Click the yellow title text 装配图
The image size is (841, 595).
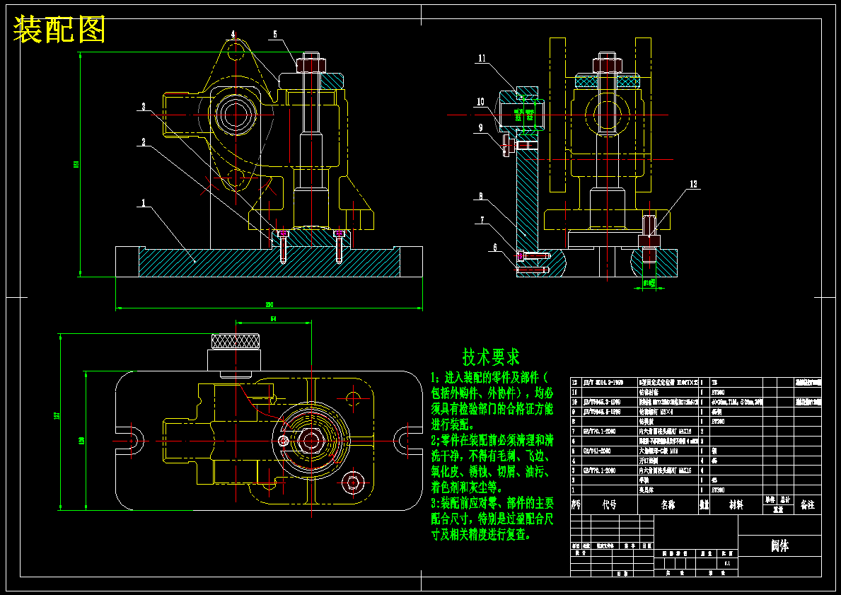[59, 30]
